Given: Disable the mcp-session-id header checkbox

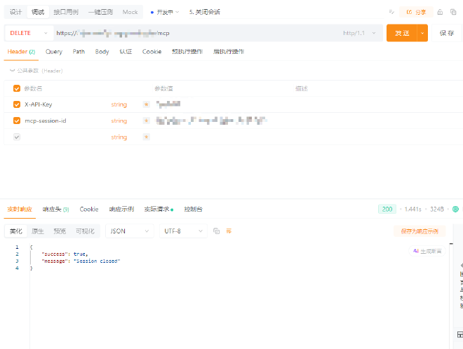Looking at the screenshot, I should [17, 121].
